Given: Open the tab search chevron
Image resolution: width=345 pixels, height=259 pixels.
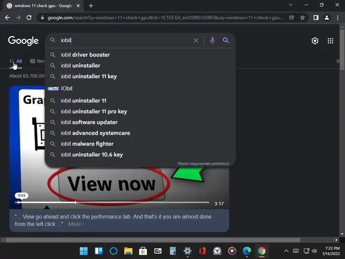Looking at the screenshot, I should pos(291,5).
